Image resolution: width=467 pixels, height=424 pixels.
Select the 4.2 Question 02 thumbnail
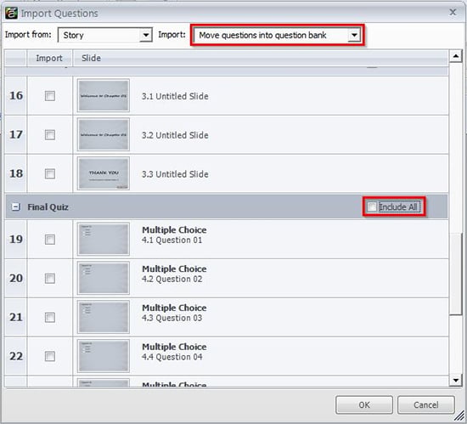(104, 278)
